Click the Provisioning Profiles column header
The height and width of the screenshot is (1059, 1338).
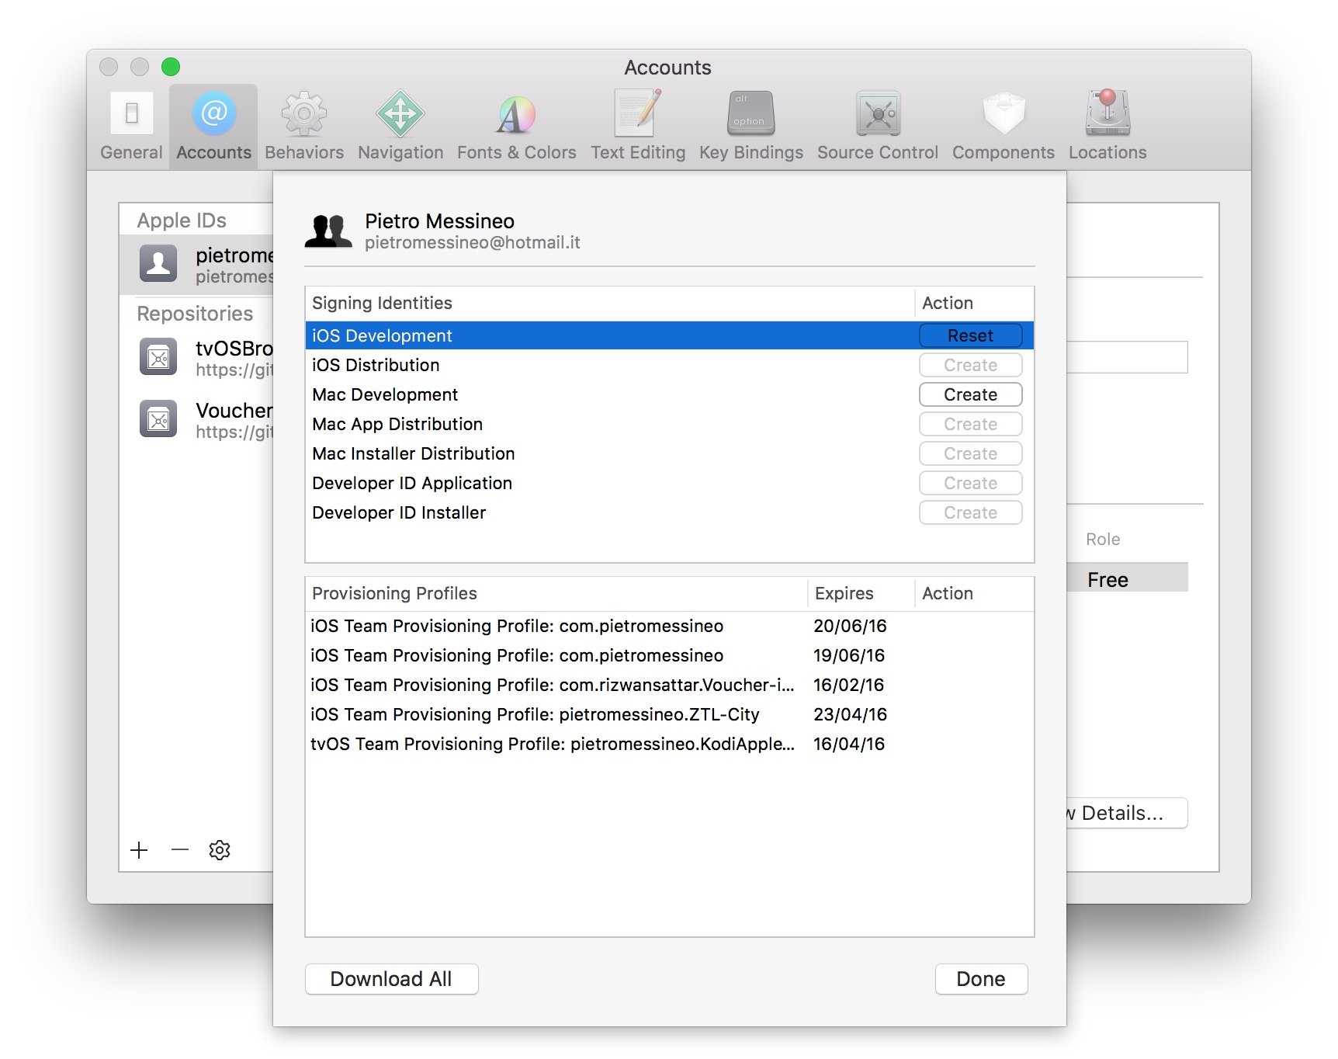556,593
